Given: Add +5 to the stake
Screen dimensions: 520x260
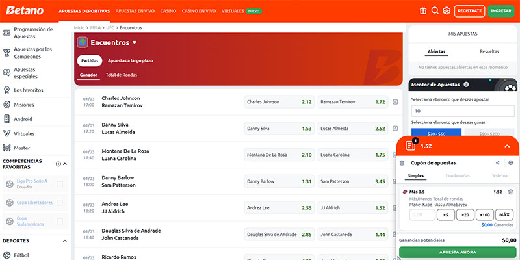Looking at the screenshot, I should (446, 215).
